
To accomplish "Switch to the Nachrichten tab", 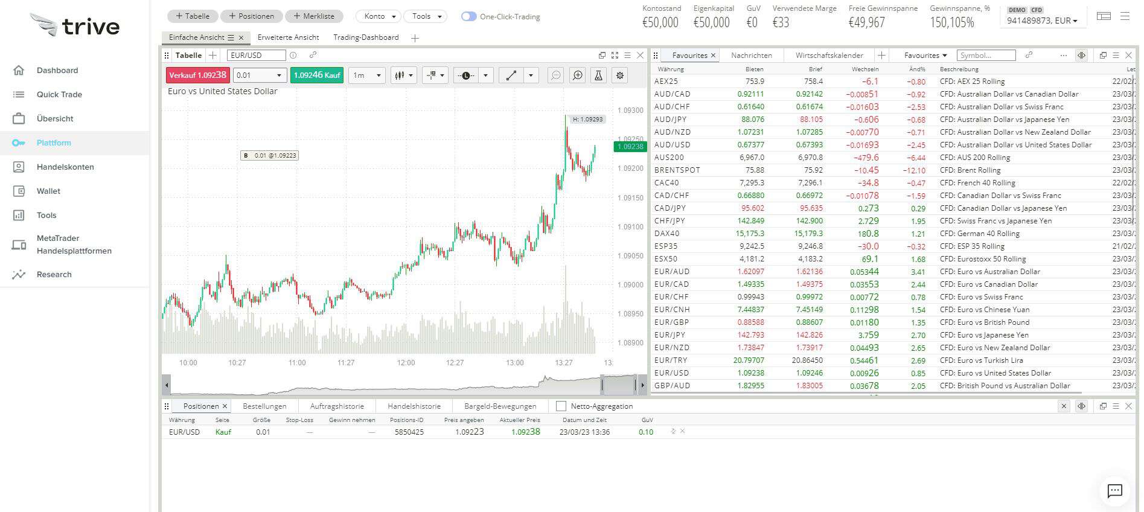I will click(751, 56).
